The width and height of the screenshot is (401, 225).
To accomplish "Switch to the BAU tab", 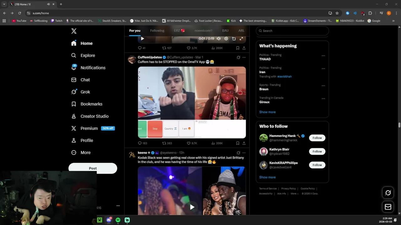I will [x=225, y=31].
